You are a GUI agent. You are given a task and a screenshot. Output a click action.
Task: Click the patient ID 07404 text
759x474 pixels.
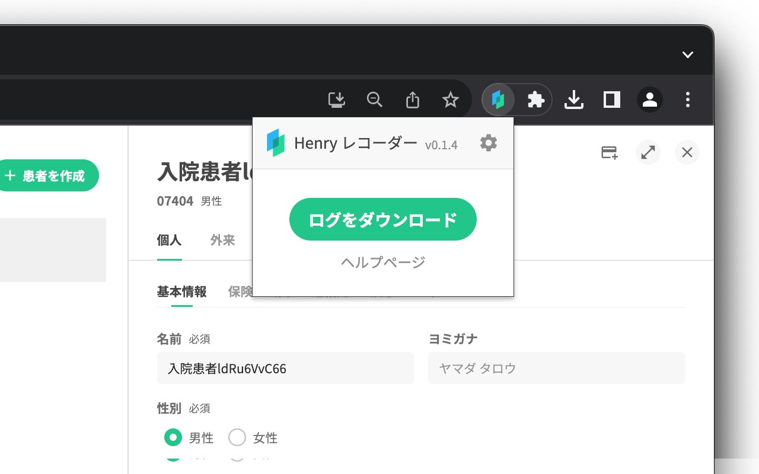pyautogui.click(x=175, y=201)
